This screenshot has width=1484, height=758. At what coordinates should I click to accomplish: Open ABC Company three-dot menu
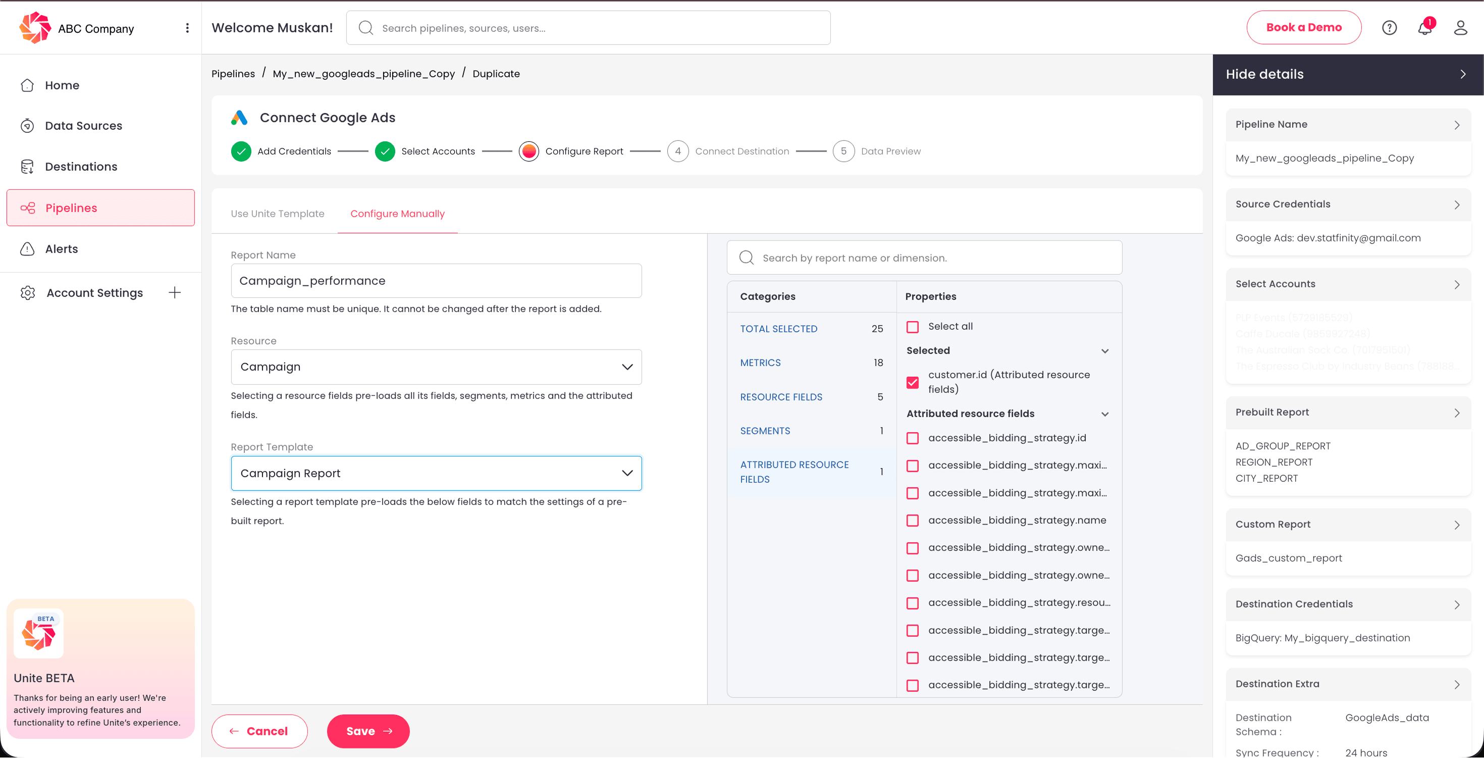point(187,28)
